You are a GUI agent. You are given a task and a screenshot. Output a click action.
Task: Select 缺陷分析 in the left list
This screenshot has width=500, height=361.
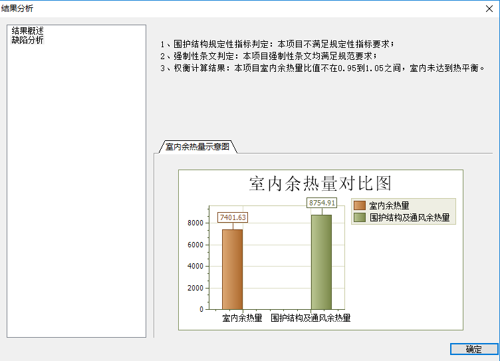(x=27, y=40)
